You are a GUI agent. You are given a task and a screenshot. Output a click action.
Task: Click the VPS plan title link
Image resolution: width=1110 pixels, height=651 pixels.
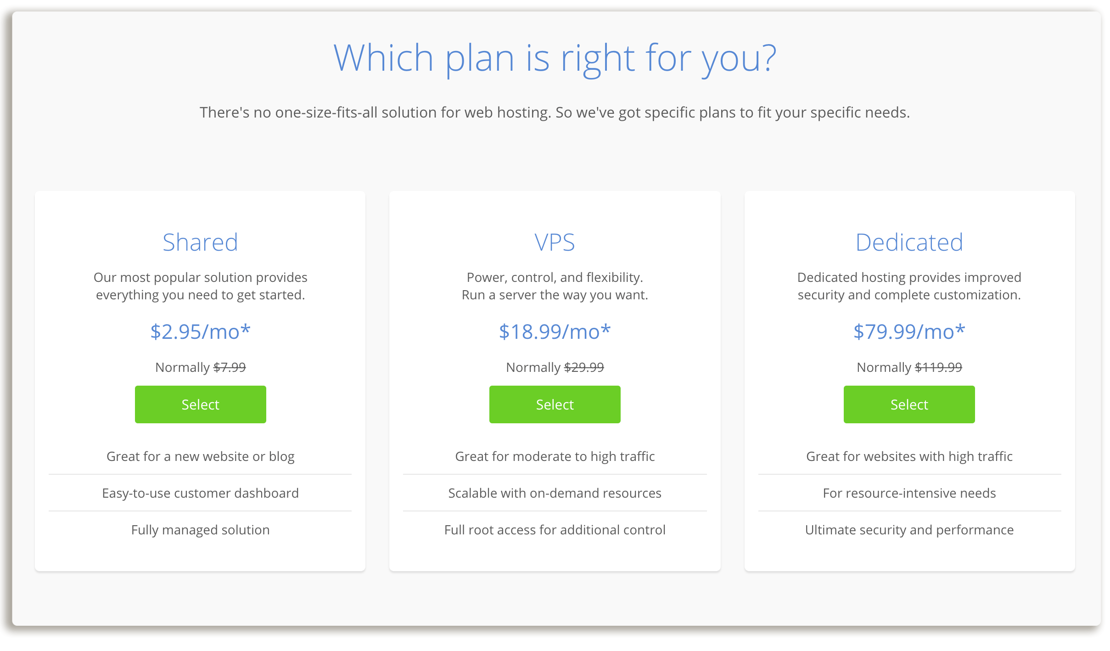[x=555, y=242]
